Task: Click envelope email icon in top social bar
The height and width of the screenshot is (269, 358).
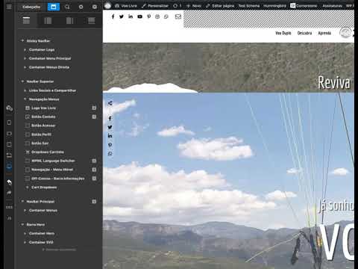Action: [178, 16]
